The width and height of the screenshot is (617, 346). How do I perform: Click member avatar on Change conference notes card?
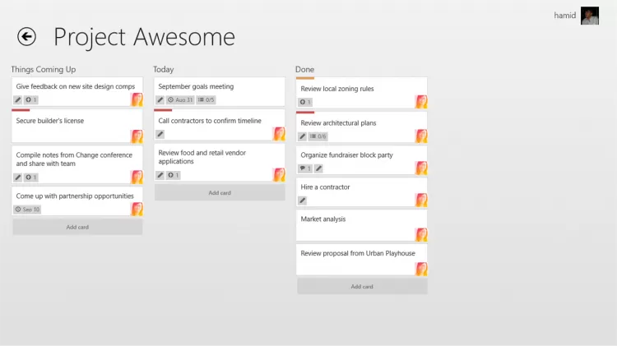137,177
